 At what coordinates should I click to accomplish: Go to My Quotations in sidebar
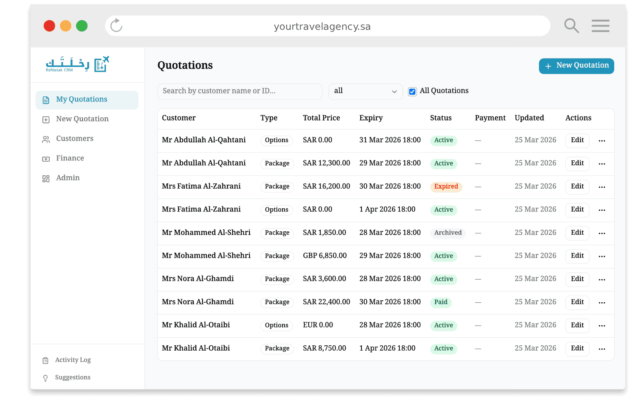pyautogui.click(x=82, y=100)
